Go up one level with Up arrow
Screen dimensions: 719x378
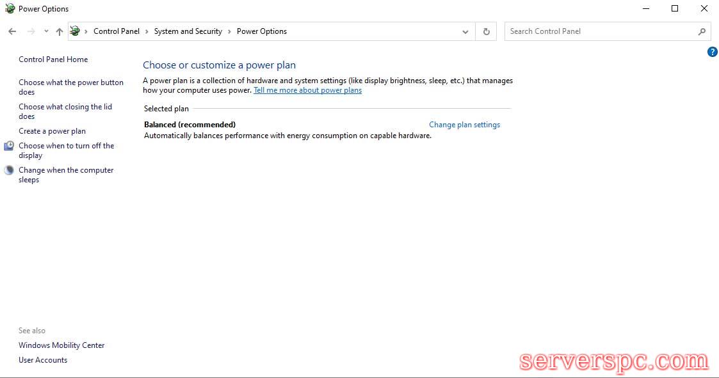pos(60,31)
